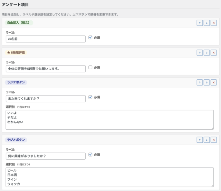Image resolution: width=221 pixels, height=191 pixels.
Task: Move the お名前 item down
Action: (x=206, y=23)
